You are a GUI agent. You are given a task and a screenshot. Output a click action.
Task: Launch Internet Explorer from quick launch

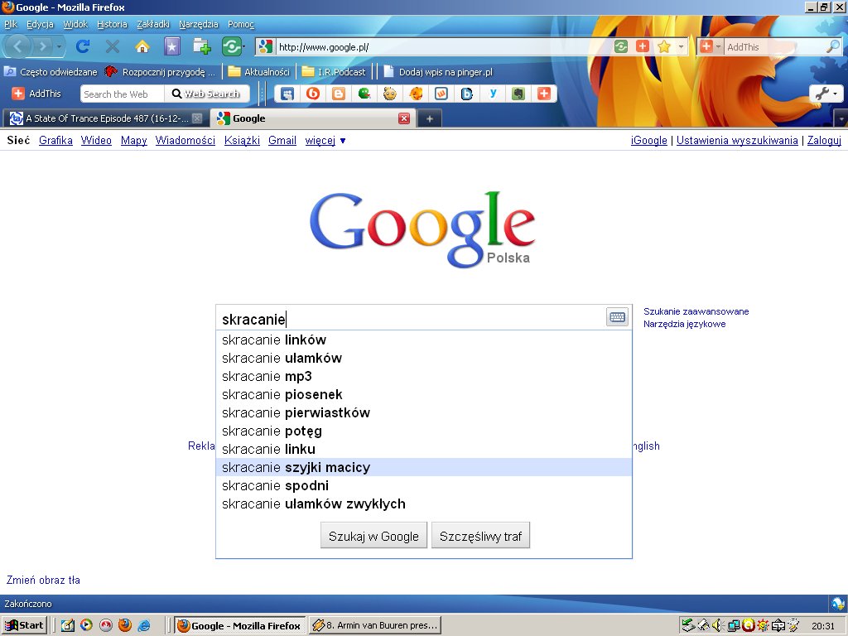pos(144,625)
